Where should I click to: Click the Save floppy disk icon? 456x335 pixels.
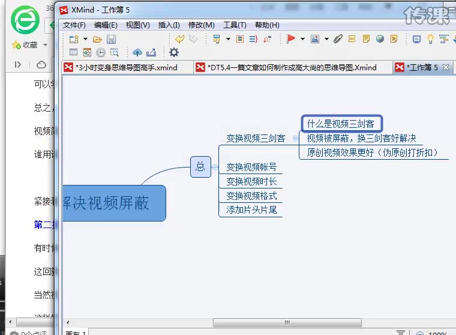coord(111,40)
